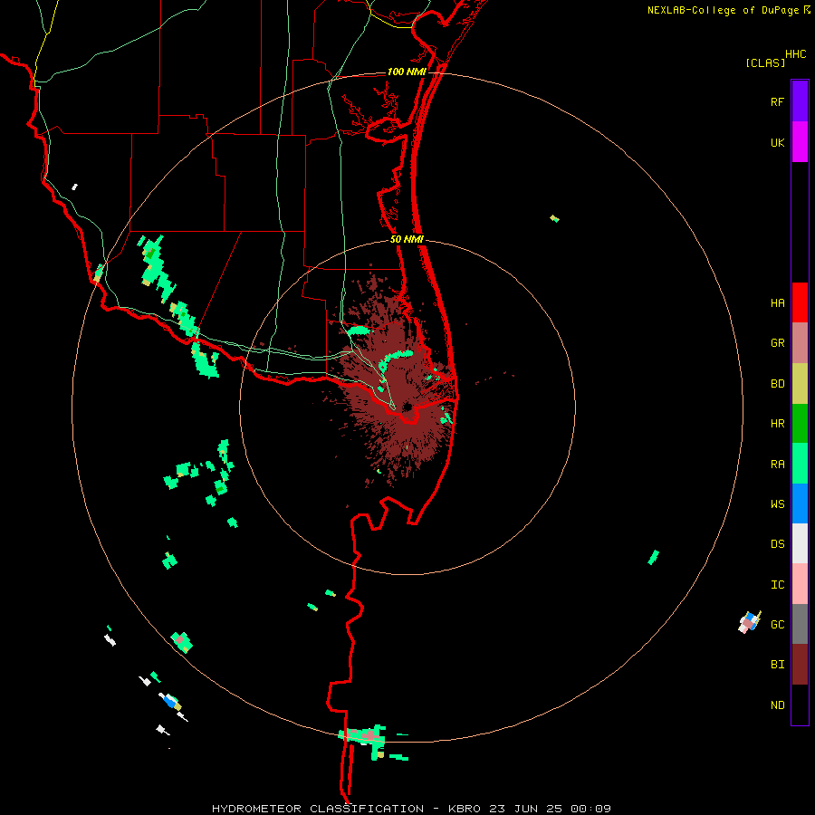Click the UK legend label
Screen dimensions: 815x815
pyautogui.click(x=777, y=142)
